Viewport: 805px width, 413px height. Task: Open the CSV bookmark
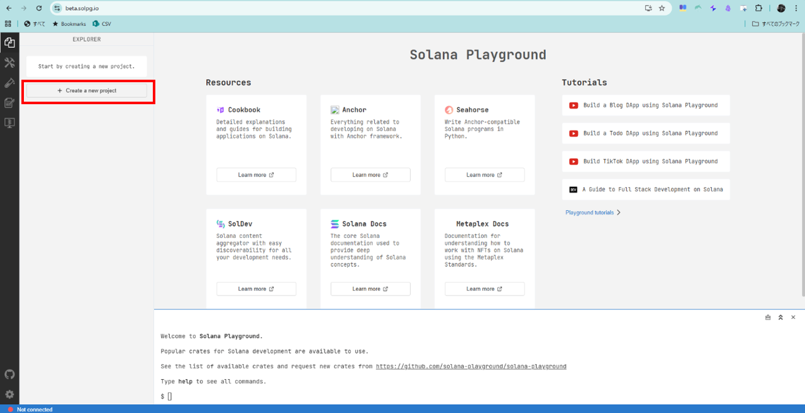101,24
